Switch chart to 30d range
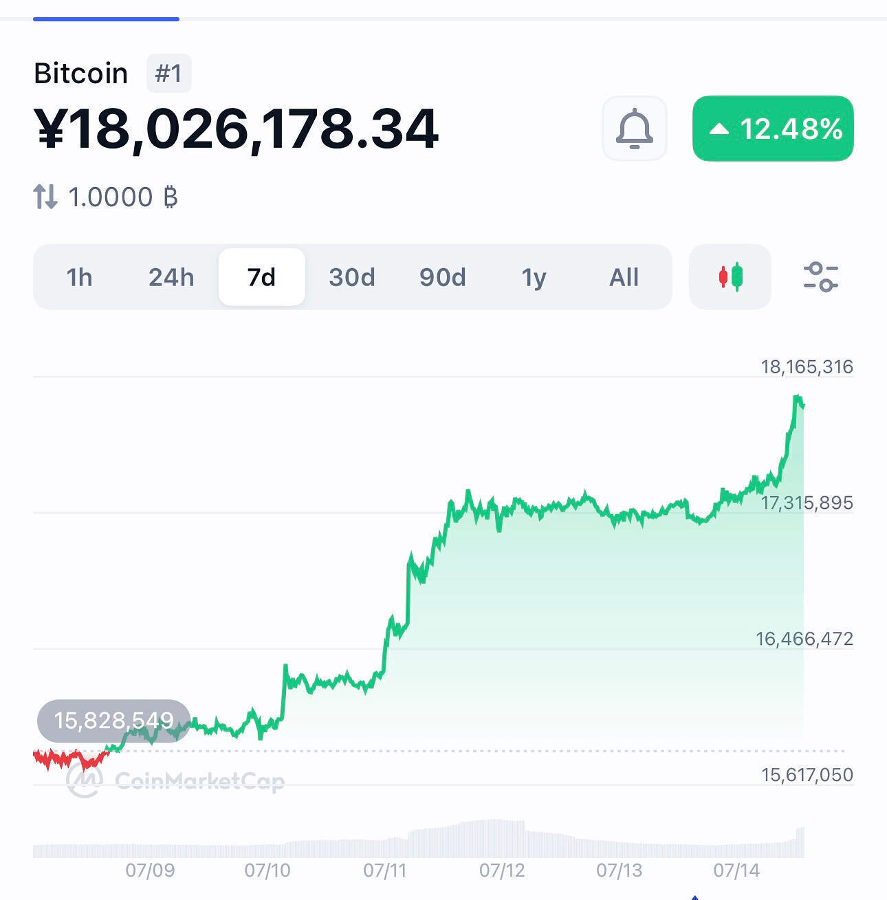The width and height of the screenshot is (887, 900). pyautogui.click(x=352, y=277)
